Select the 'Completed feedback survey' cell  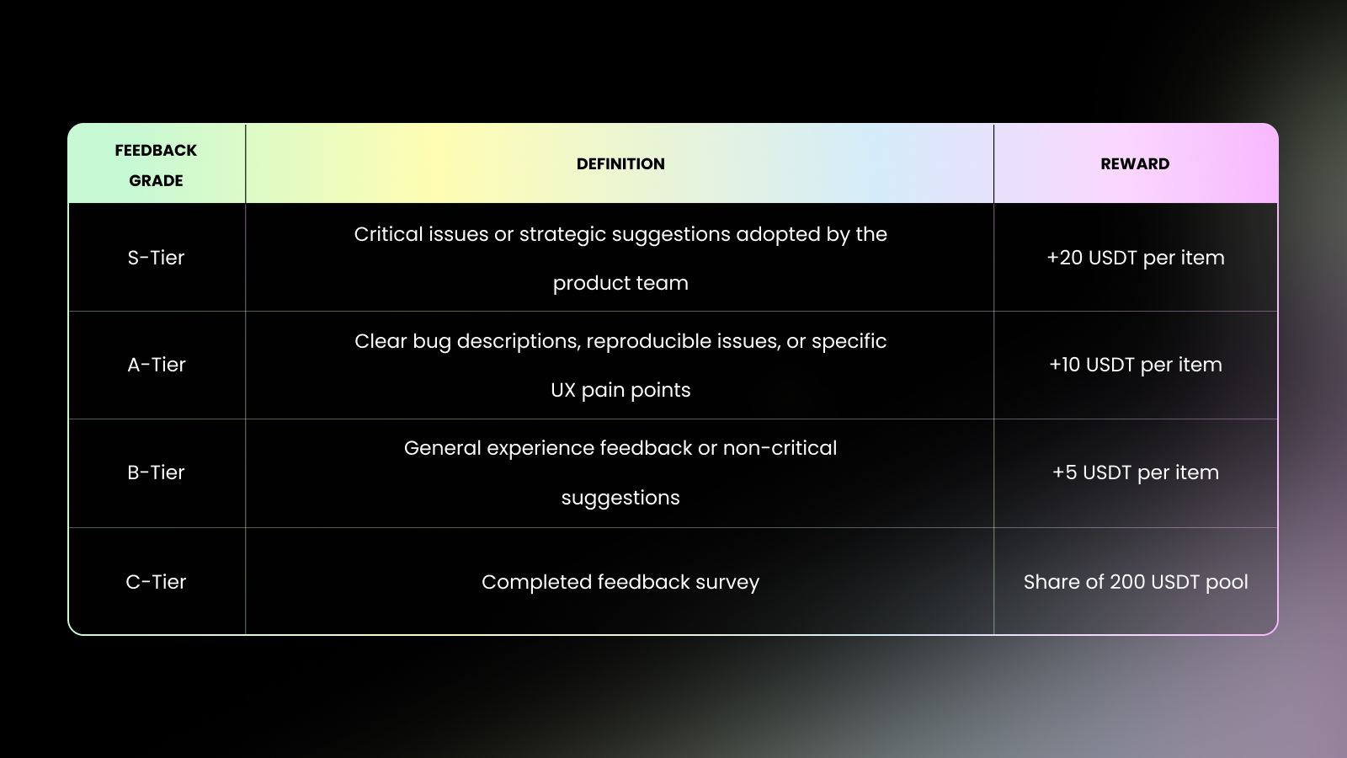click(x=620, y=582)
